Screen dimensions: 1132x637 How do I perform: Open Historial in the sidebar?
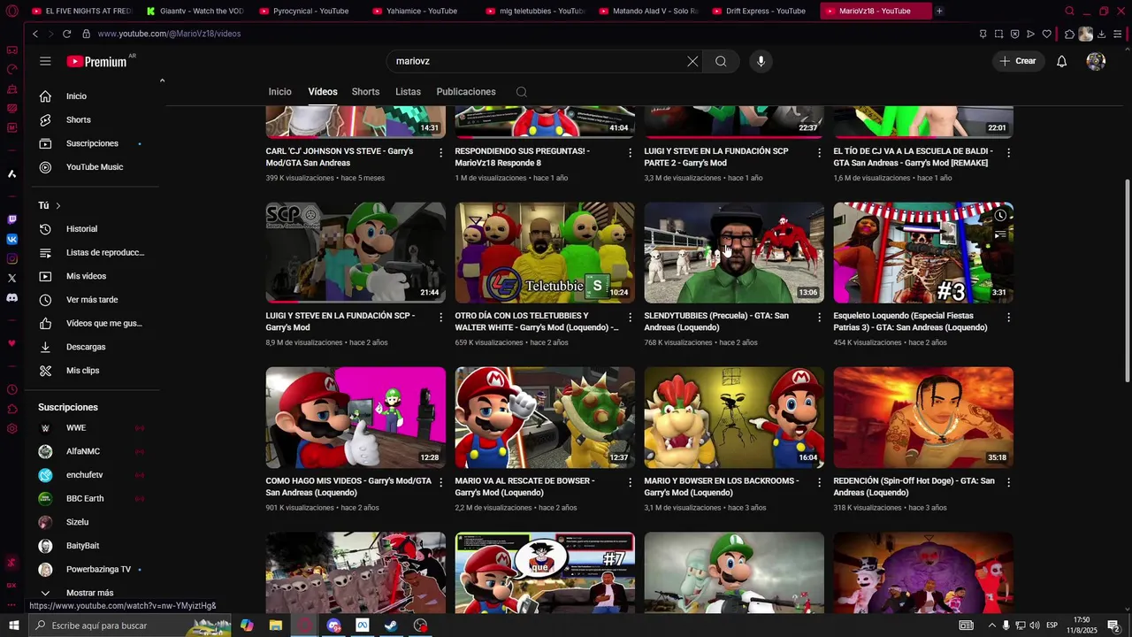click(81, 229)
